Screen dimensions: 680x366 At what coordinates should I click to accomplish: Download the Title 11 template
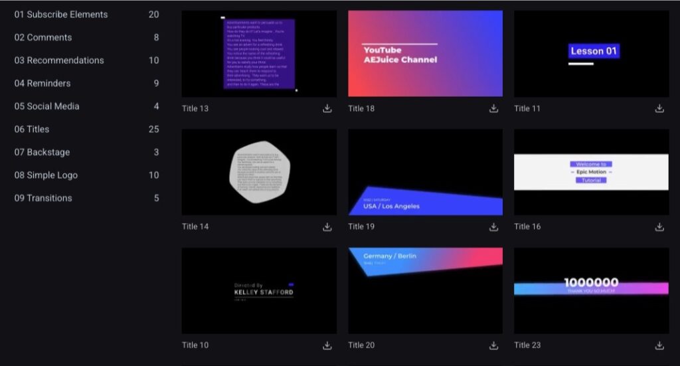pos(659,108)
